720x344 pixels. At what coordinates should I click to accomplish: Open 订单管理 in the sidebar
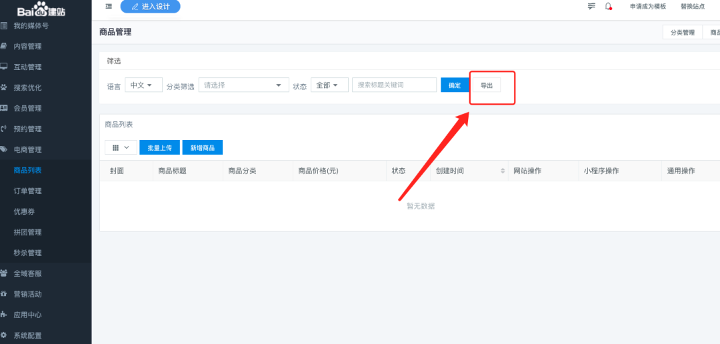27,191
